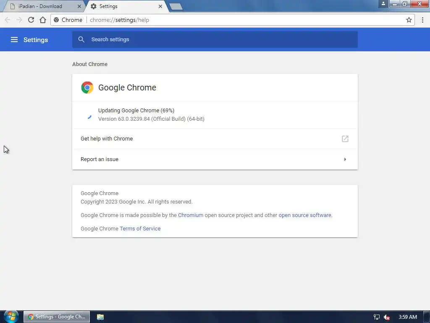
Task: Open the Chromium link
Action: click(x=191, y=215)
